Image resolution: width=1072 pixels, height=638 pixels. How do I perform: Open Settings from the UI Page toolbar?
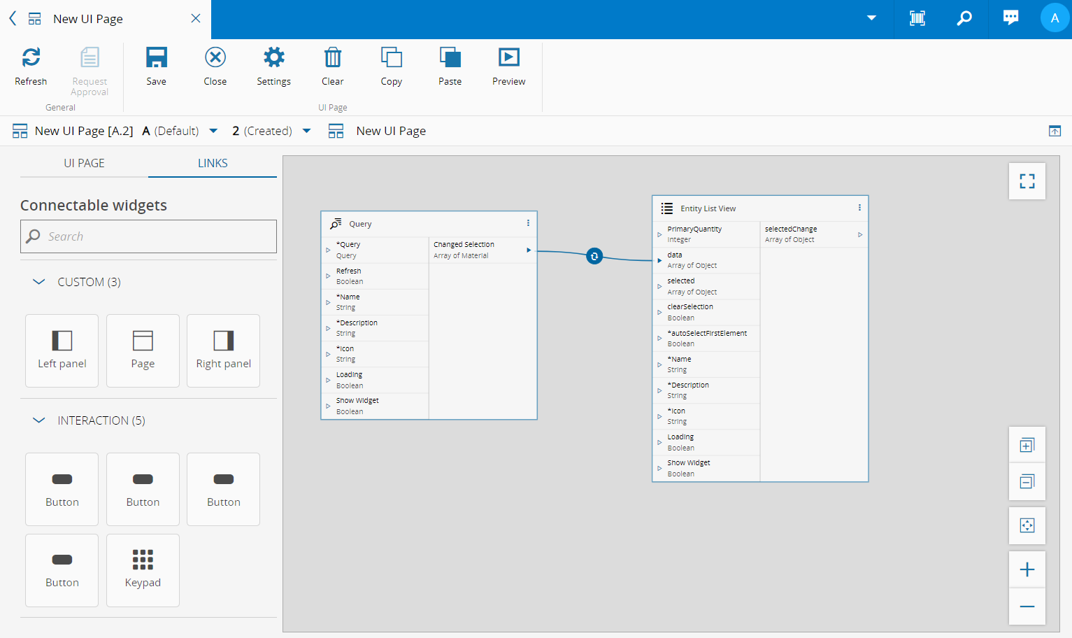[273, 58]
